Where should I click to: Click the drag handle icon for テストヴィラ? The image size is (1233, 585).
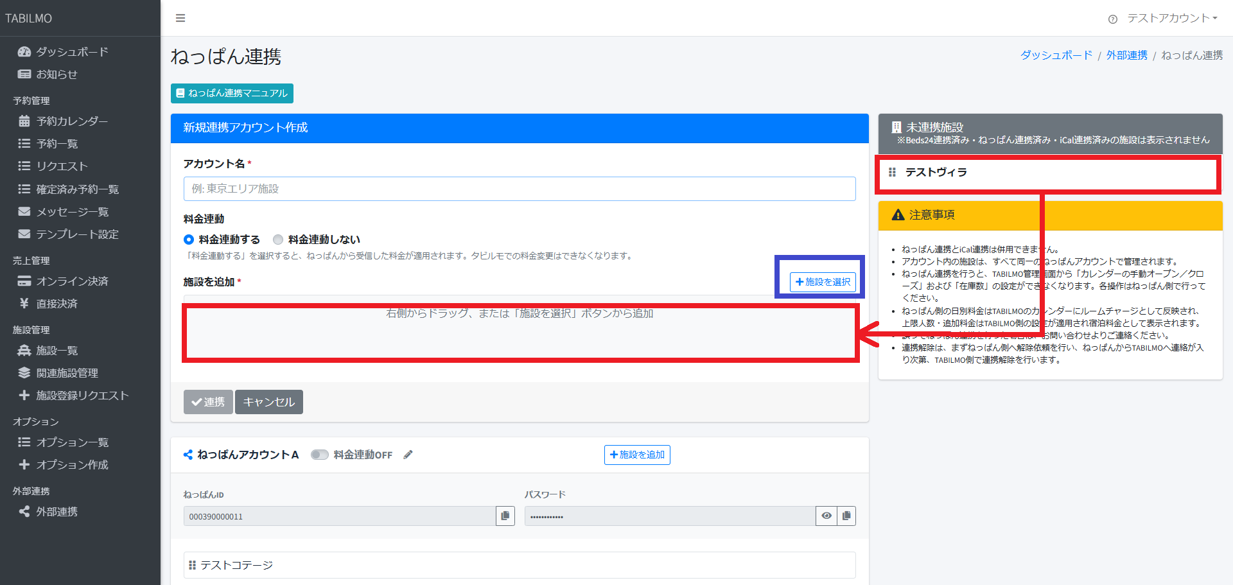click(x=892, y=172)
